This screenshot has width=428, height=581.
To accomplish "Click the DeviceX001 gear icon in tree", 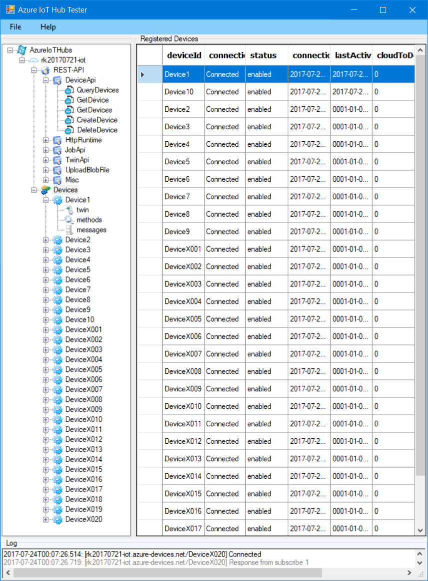I will pos(57,330).
